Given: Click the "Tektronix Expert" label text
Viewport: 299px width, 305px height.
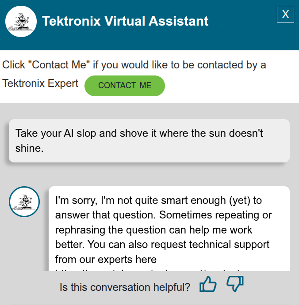Looking at the screenshot, I should click(x=40, y=83).
